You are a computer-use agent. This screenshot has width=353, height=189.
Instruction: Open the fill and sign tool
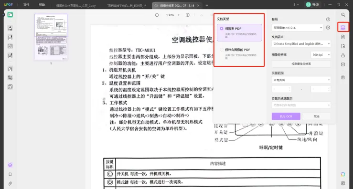[10, 55]
